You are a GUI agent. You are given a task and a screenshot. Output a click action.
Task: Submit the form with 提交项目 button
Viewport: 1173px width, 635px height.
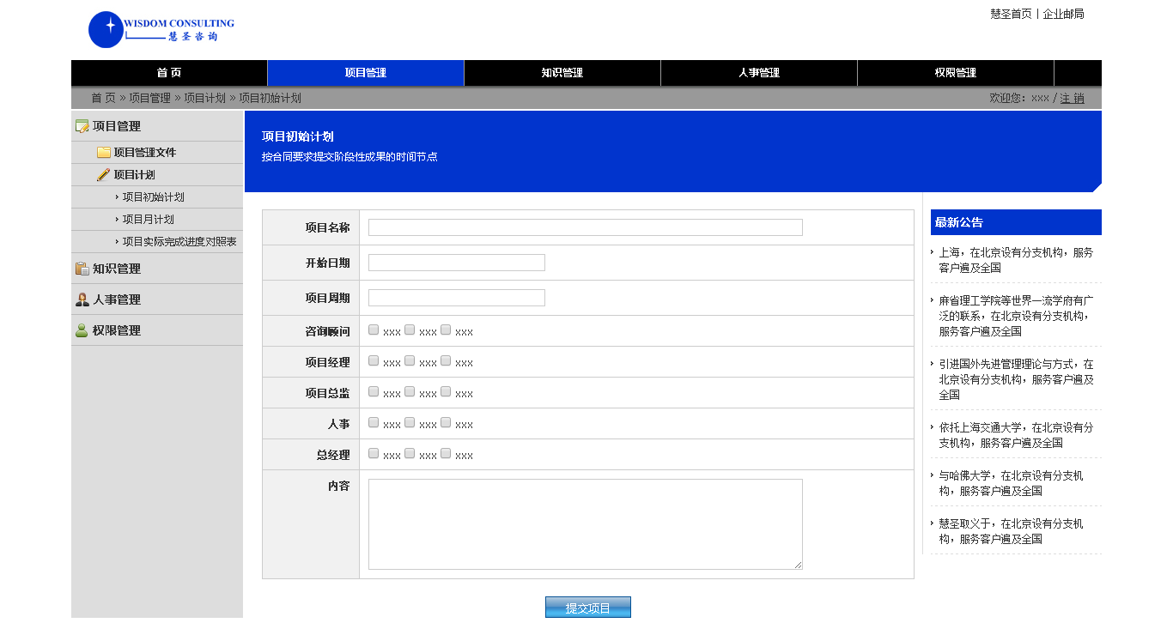(x=587, y=608)
